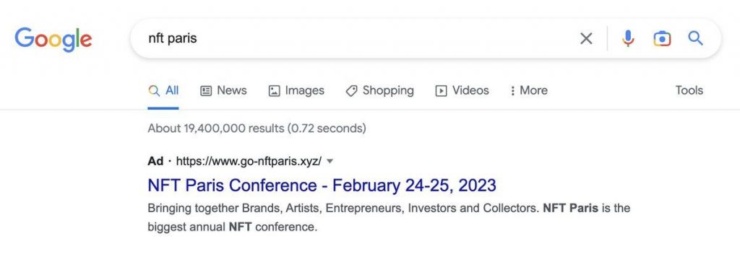Click the go-nftparis.xyz URL
This screenshot has width=740, height=262.
point(249,161)
